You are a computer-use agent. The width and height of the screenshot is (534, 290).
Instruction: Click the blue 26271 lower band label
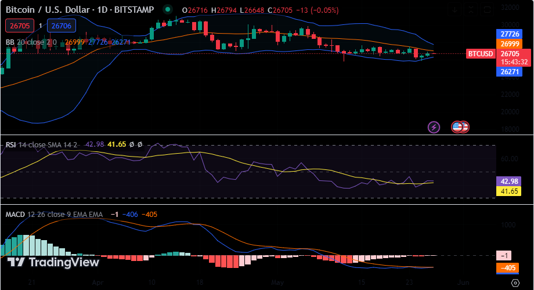[x=510, y=72]
